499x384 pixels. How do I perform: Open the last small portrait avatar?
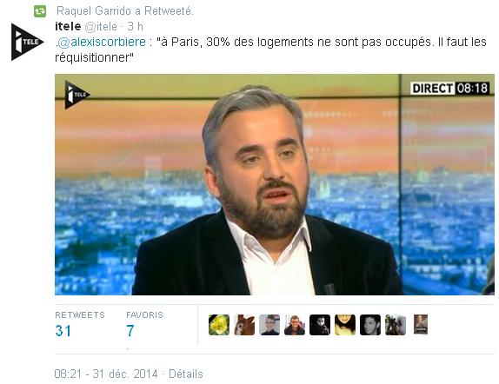coord(421,324)
